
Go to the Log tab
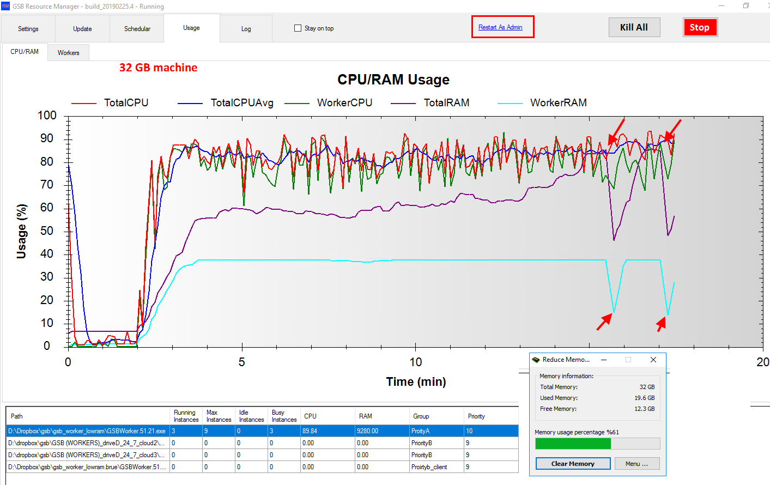tap(246, 29)
